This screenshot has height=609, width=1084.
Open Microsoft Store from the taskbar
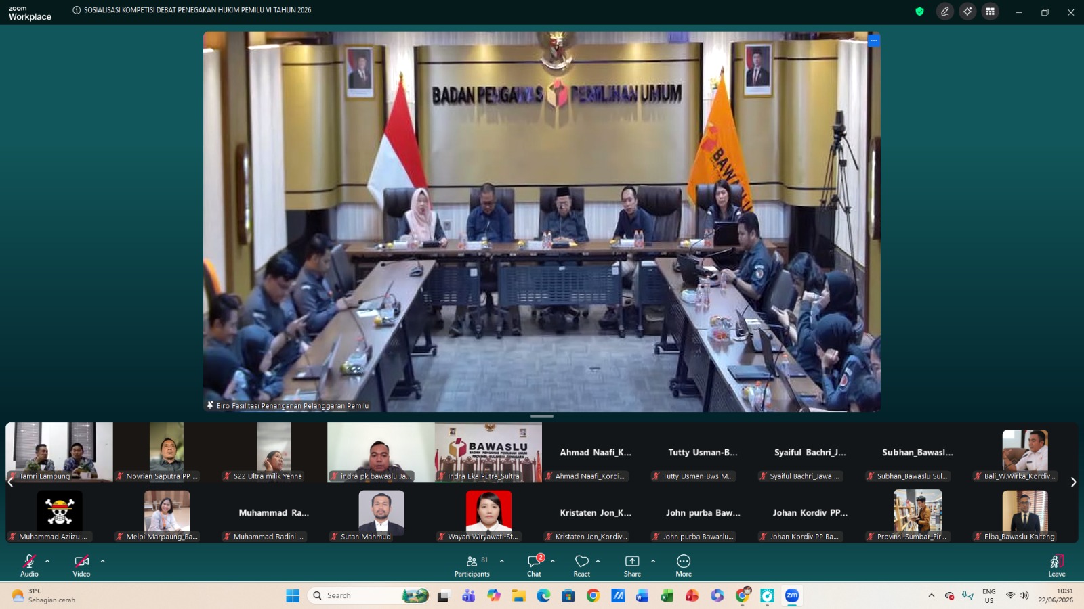pos(568,595)
